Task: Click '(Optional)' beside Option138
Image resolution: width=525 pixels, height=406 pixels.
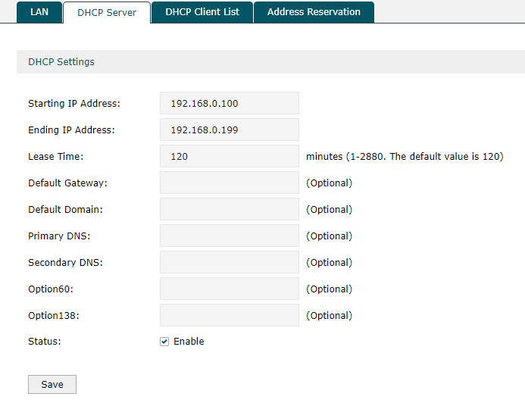Action: click(329, 315)
